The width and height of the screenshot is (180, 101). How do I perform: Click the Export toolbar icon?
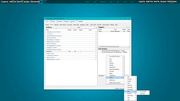[66, 21]
